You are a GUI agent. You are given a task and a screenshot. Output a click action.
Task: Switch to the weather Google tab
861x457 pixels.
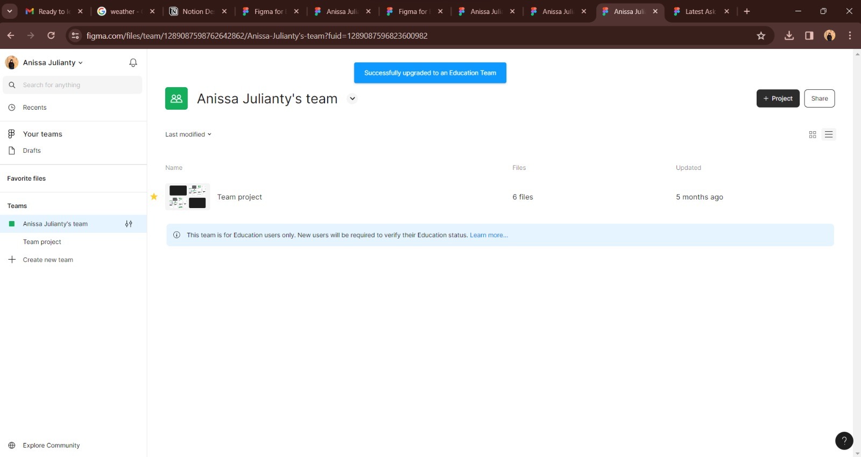click(126, 11)
